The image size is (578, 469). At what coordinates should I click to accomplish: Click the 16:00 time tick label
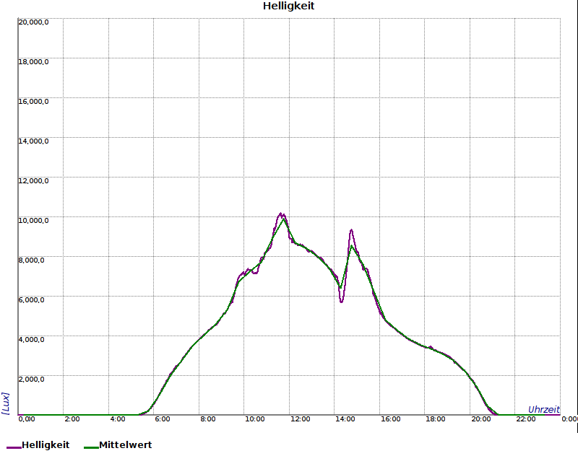pyautogui.click(x=390, y=419)
